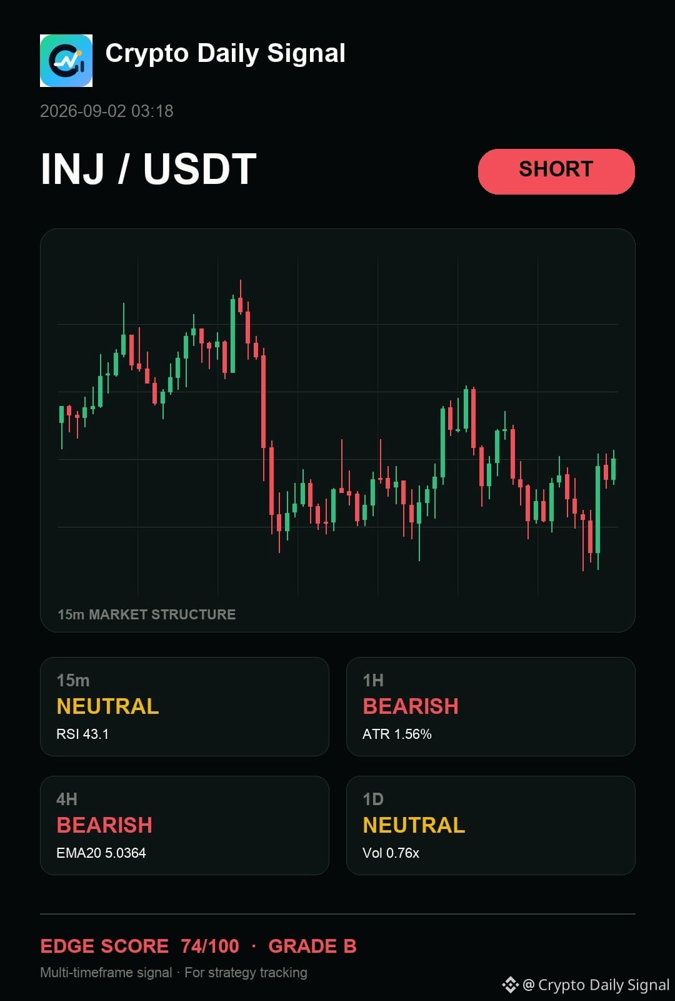Open the 15m NEUTRAL timeframe card

184,706
